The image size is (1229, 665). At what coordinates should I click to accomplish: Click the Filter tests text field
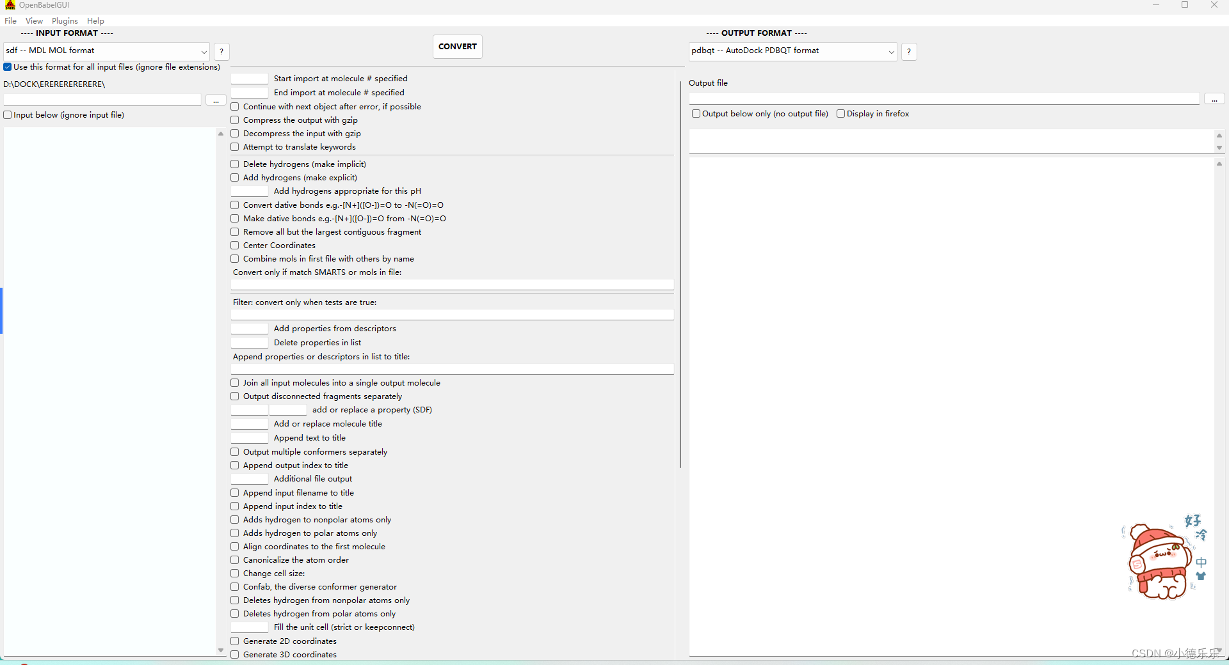453,315
